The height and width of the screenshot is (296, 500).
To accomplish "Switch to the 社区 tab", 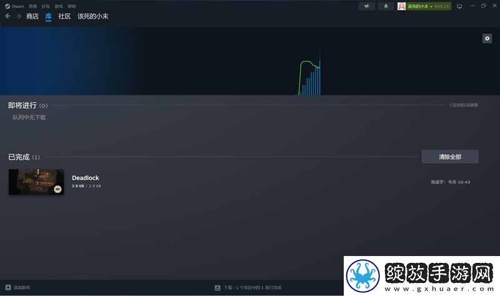I will click(x=64, y=16).
